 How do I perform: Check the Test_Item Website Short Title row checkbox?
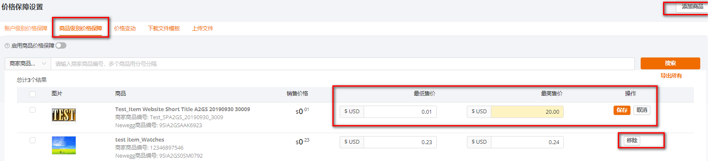(x=33, y=110)
